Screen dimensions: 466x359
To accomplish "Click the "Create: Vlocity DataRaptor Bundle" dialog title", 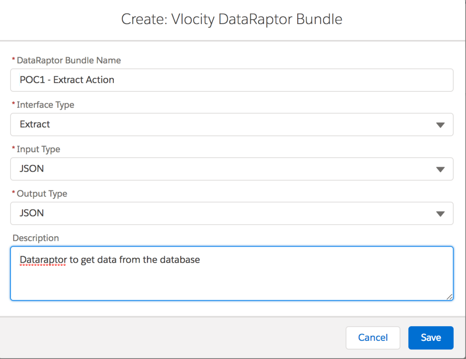I will click(x=232, y=20).
